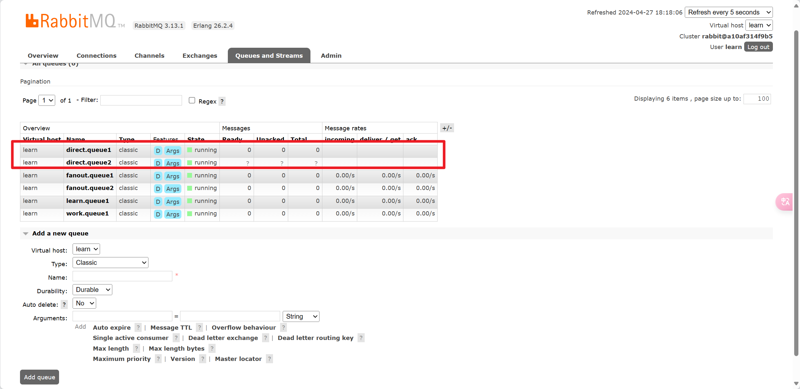Click help icon next to Regex
Image resolution: width=800 pixels, height=389 pixels.
[222, 101]
